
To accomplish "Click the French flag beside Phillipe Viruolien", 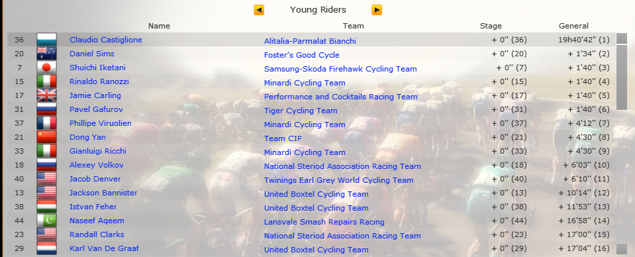I will (x=46, y=123).
